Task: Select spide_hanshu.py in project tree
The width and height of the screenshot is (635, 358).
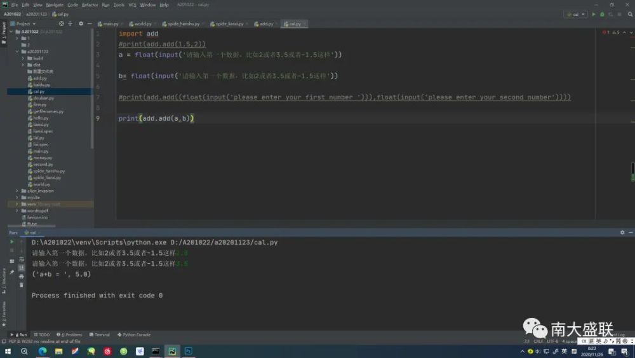Action: [x=46, y=171]
